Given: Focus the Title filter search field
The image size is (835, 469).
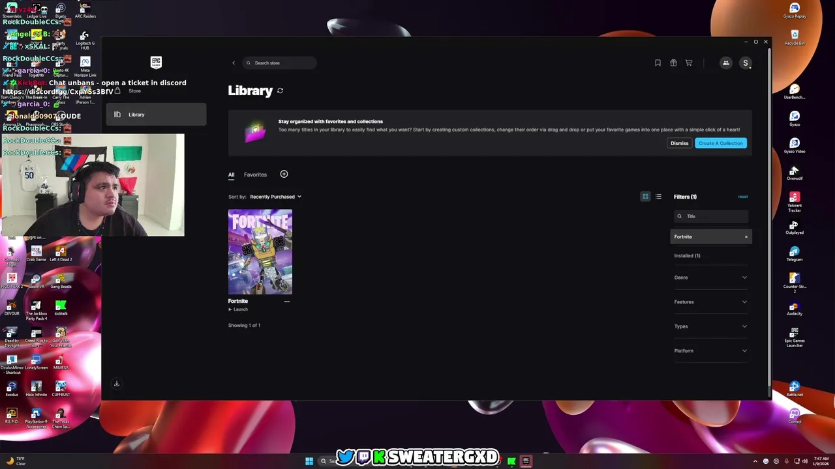Looking at the screenshot, I should tap(711, 216).
